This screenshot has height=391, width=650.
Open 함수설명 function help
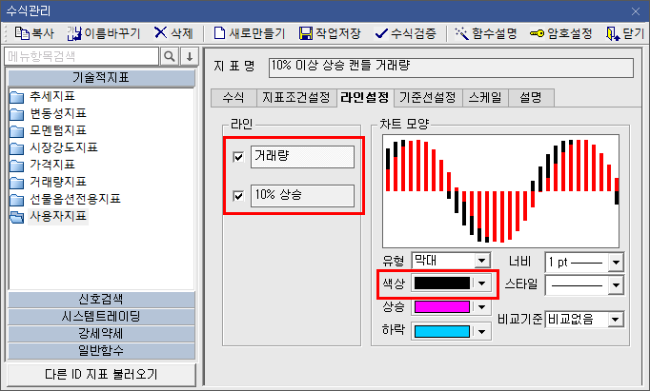461,33
